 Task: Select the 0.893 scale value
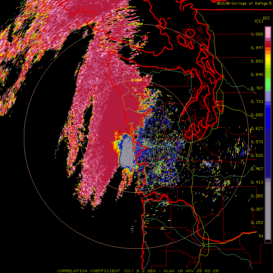click(x=257, y=61)
